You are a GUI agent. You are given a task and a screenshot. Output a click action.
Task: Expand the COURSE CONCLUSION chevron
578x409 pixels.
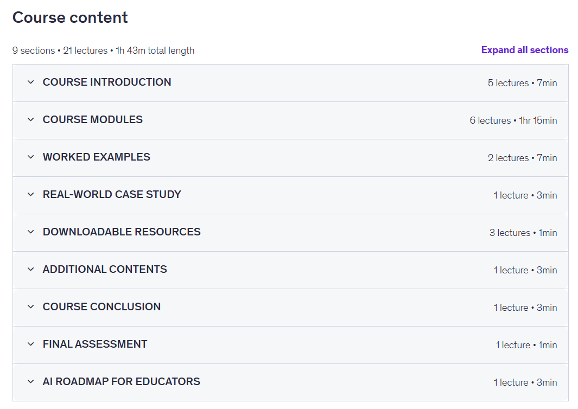click(31, 306)
